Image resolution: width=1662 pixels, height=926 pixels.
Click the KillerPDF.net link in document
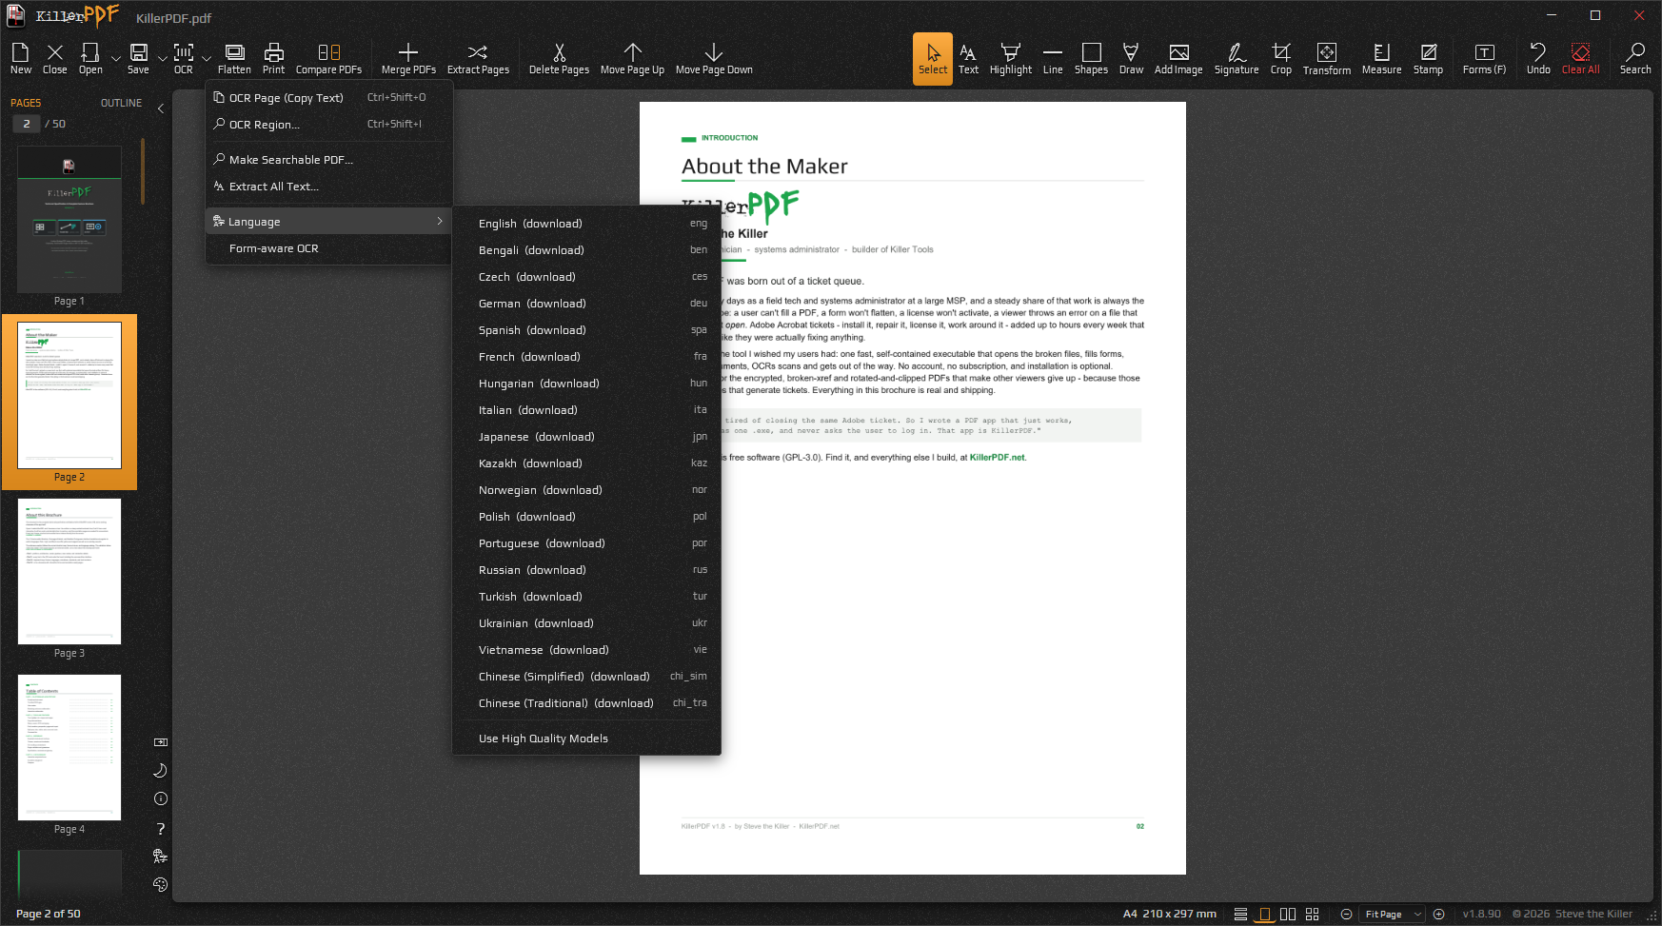(997, 458)
